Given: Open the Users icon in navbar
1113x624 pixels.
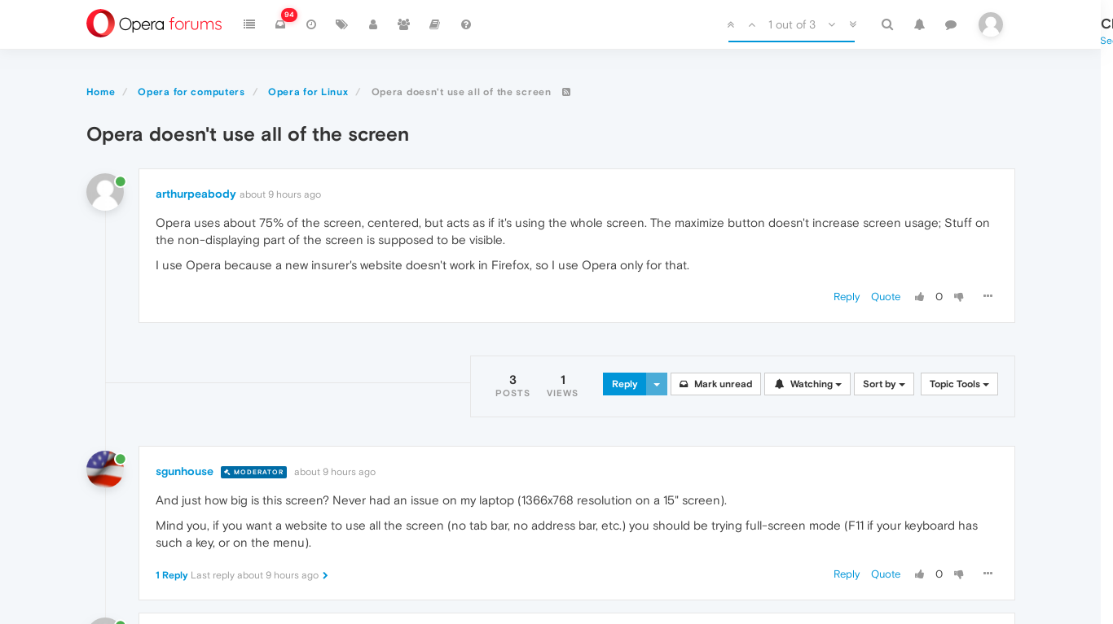Looking at the screenshot, I should [x=373, y=24].
